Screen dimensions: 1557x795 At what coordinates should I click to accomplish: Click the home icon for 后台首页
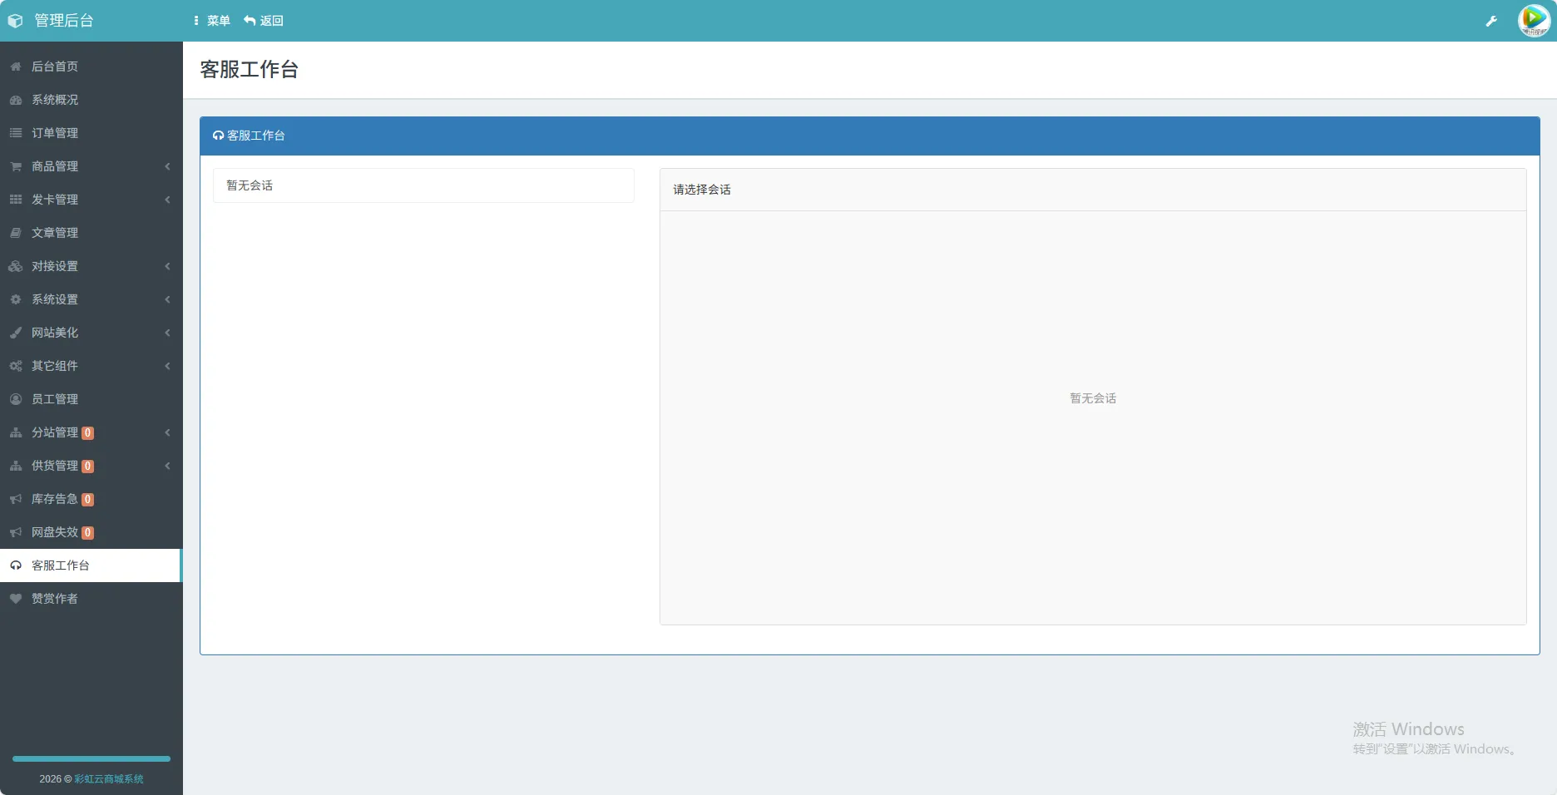(x=16, y=67)
